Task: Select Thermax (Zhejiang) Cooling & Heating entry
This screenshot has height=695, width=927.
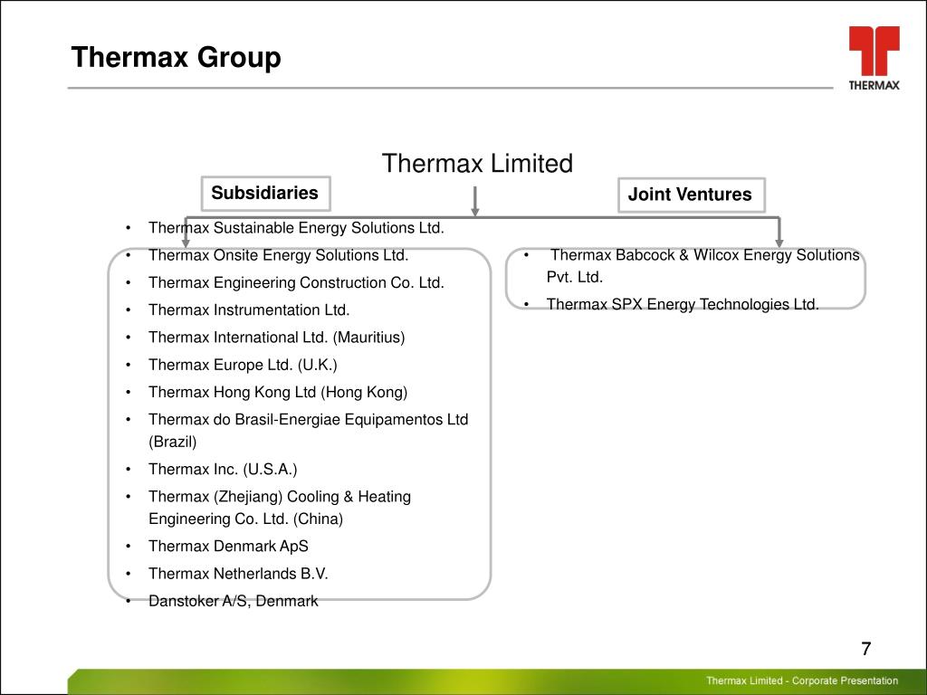Action: click(280, 507)
